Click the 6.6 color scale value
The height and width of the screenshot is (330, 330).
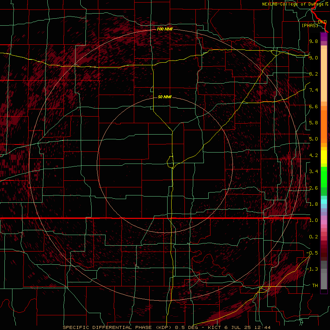(313, 106)
